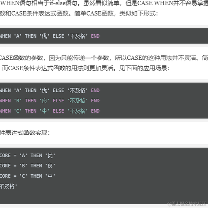This screenshot has height=208, width=208.
Task: Click '不及格' in the single-line code block
Action: pos(78,36)
